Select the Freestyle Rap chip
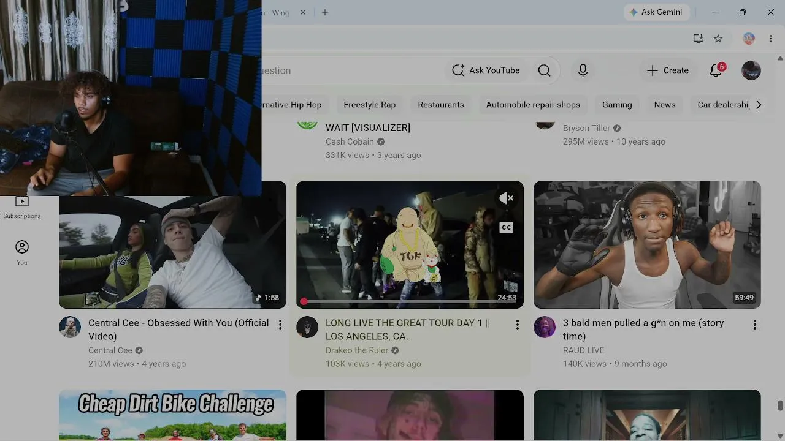785x441 pixels. click(370, 105)
